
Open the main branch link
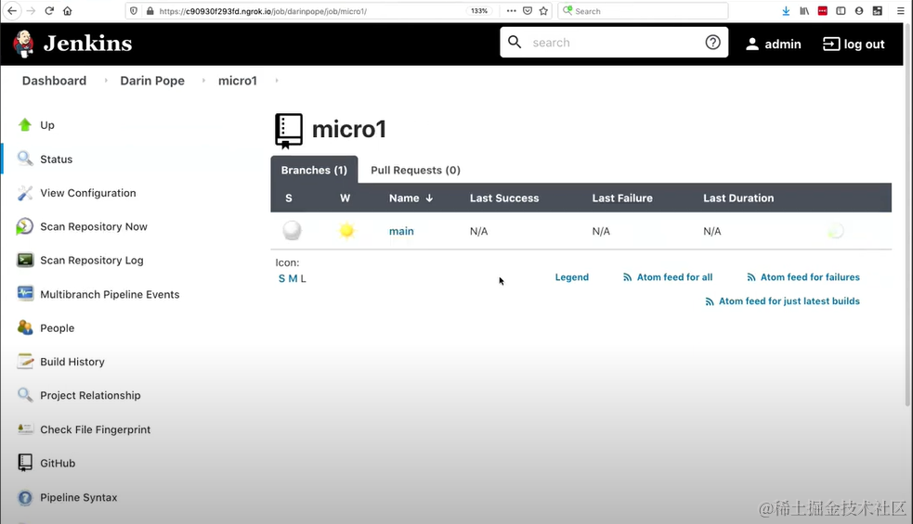click(401, 231)
